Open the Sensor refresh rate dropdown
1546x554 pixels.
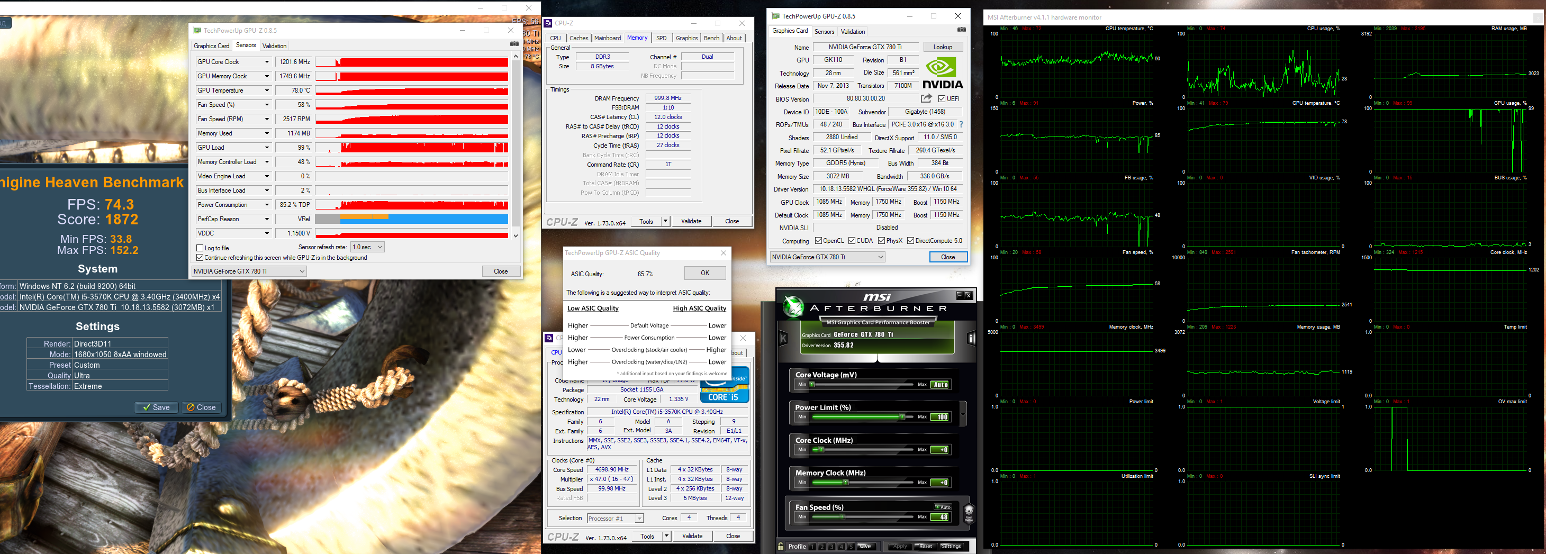pyautogui.click(x=367, y=247)
